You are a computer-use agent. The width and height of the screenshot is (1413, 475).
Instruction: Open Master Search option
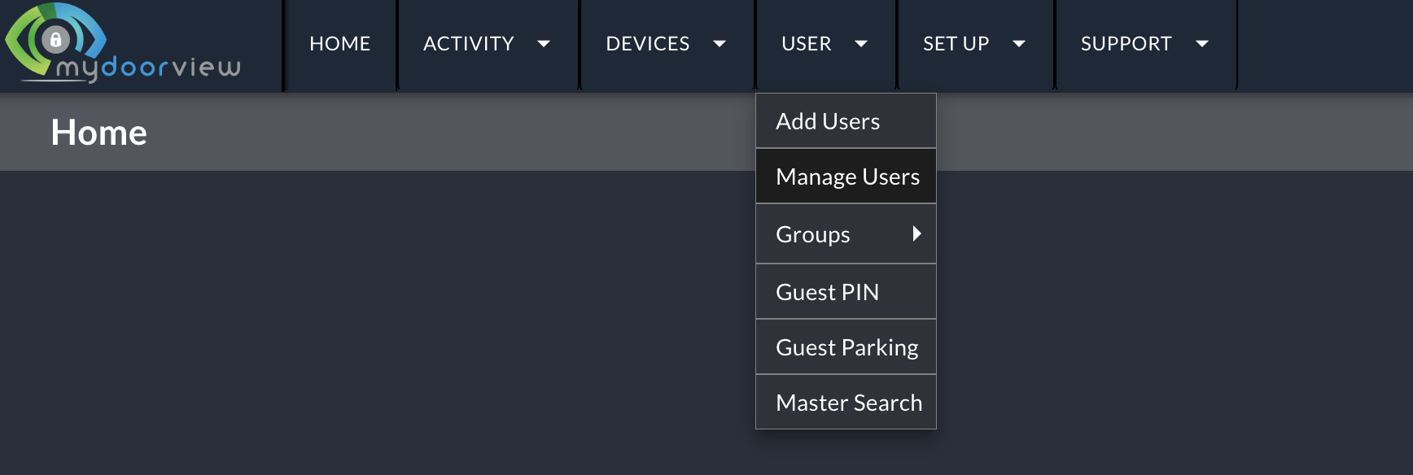[x=846, y=403]
